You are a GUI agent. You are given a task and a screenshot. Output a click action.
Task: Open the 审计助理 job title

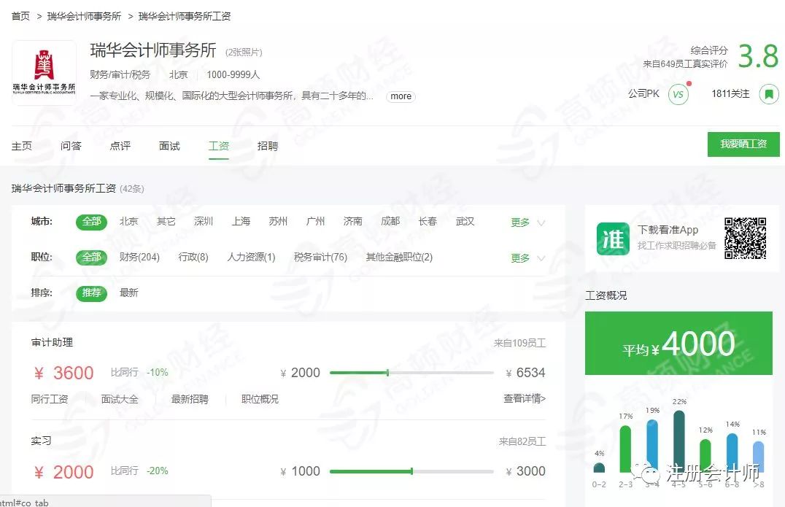click(x=52, y=342)
